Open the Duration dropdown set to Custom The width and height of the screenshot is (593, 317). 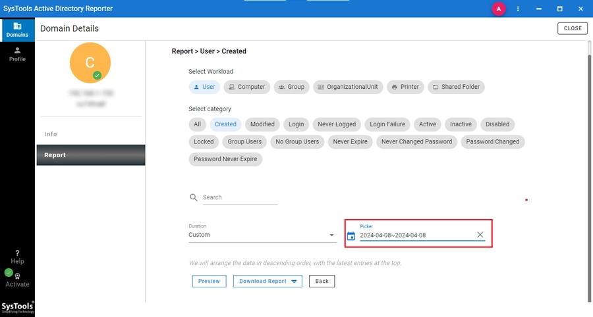[262, 235]
